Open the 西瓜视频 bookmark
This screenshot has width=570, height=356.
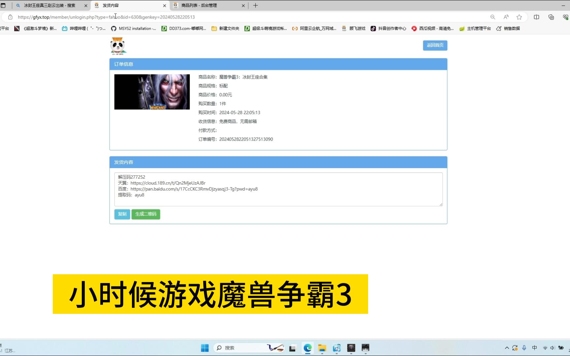click(x=432, y=29)
